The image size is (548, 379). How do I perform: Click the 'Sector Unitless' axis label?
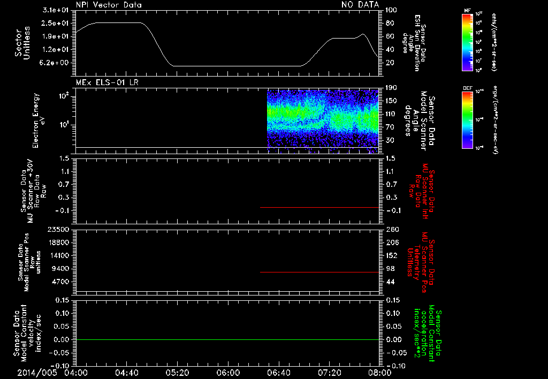pyautogui.click(x=22, y=43)
